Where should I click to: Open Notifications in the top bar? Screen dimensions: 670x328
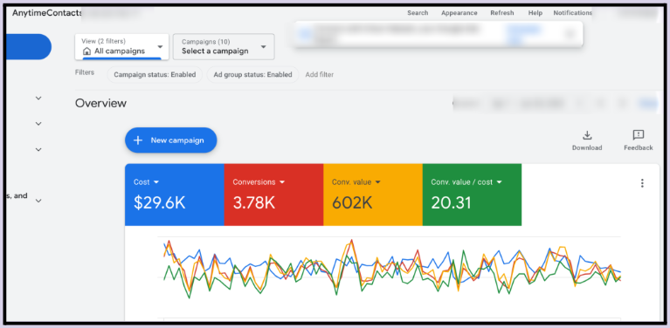[x=572, y=13]
